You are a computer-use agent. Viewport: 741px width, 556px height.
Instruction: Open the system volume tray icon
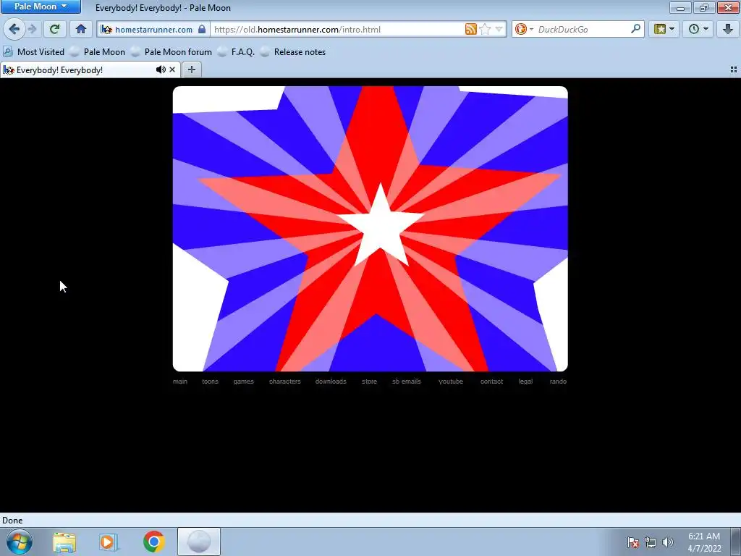[668, 542]
